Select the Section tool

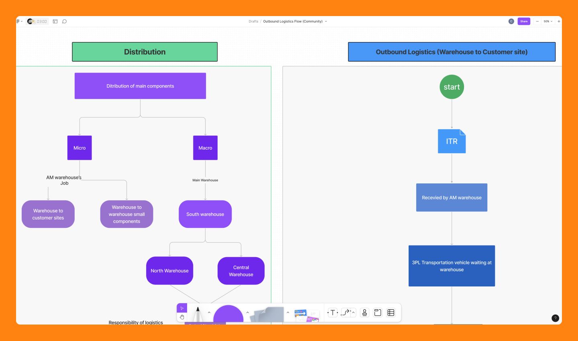(377, 312)
